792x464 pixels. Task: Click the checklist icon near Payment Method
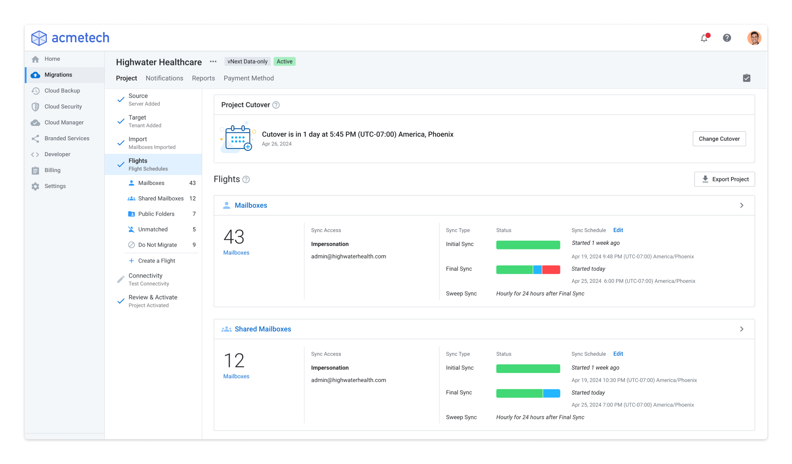tap(747, 78)
